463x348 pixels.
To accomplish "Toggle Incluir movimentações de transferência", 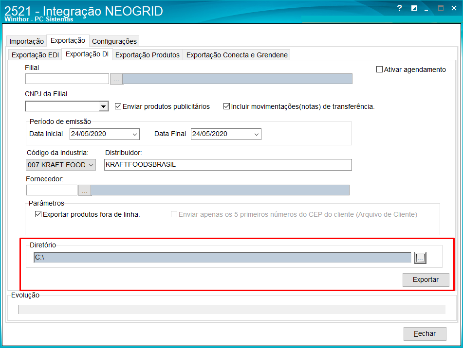I will point(226,106).
